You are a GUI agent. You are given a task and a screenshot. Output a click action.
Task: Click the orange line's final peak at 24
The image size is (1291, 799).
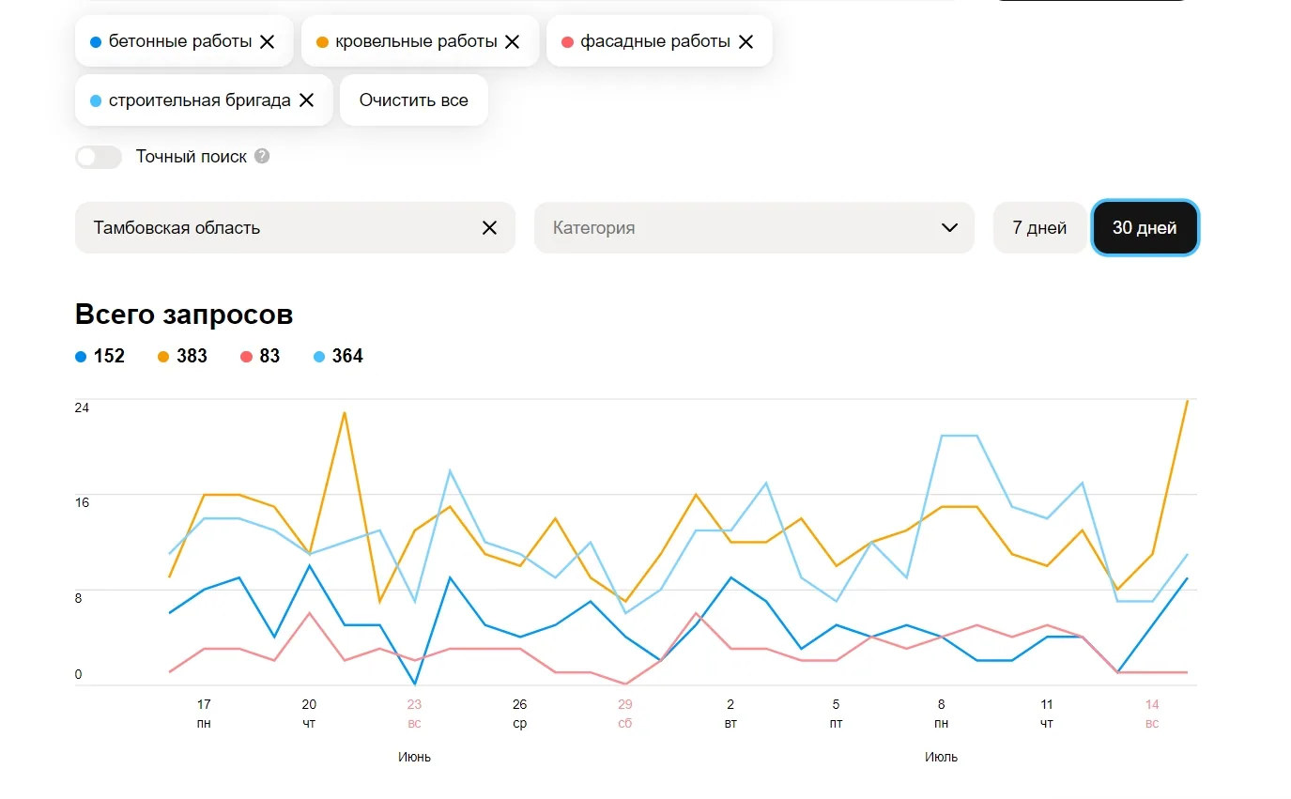tap(1187, 402)
